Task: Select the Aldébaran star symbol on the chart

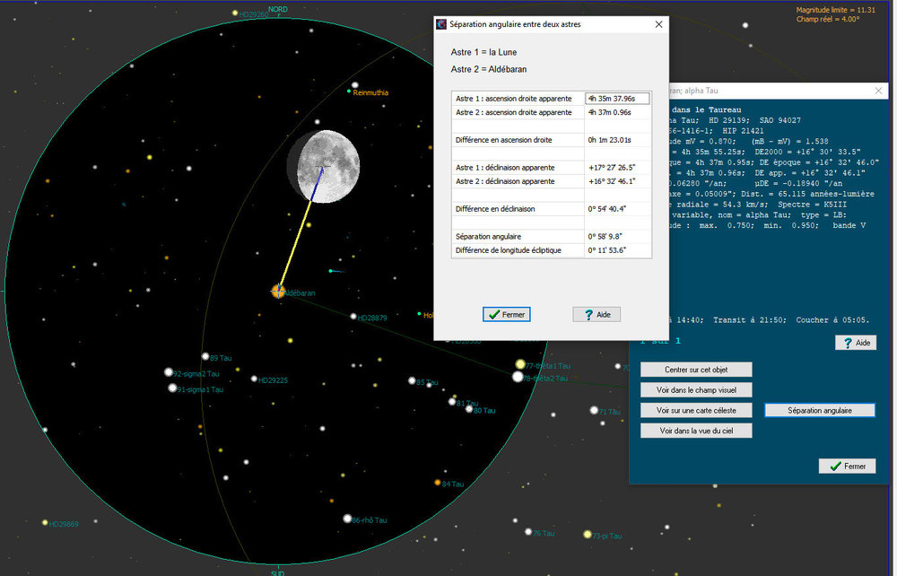Action: click(x=278, y=292)
